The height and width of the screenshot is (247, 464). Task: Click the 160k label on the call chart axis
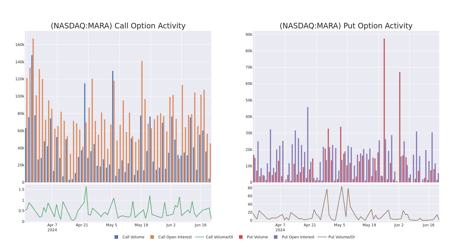(x=20, y=45)
